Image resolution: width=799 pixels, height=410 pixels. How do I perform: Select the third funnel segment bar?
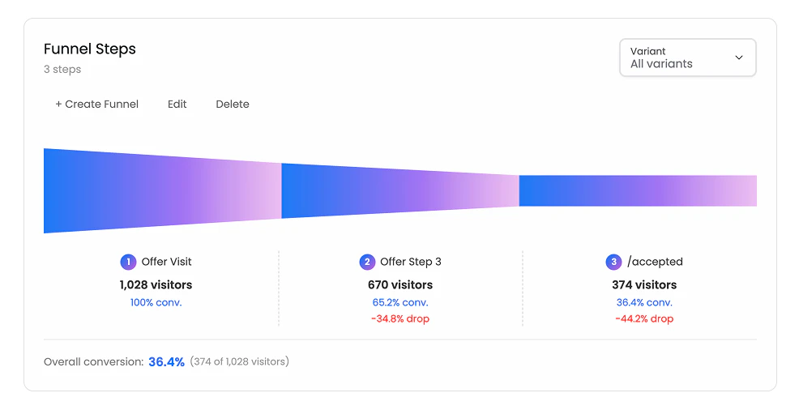638,190
